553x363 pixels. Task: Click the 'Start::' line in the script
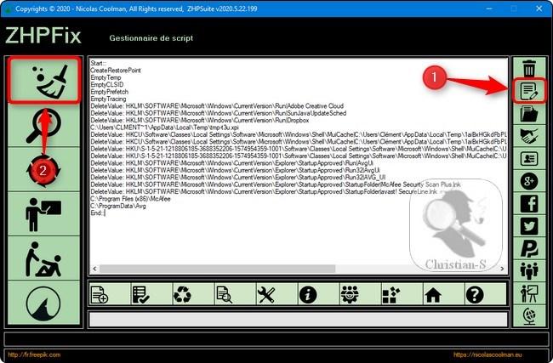point(99,63)
